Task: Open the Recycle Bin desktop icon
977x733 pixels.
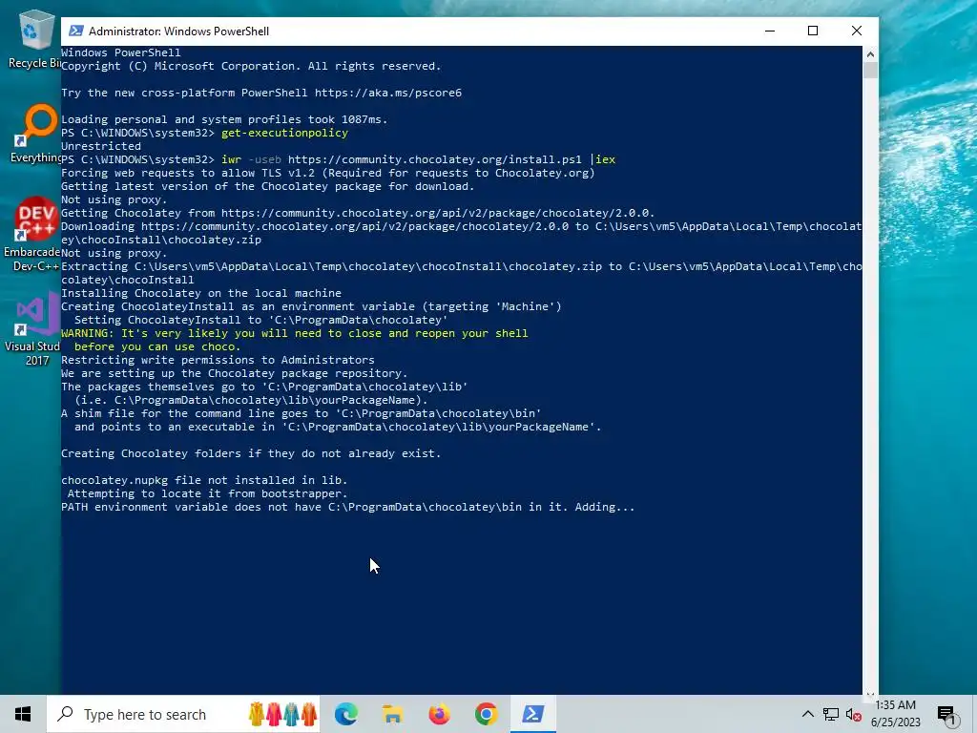Action: 34,38
